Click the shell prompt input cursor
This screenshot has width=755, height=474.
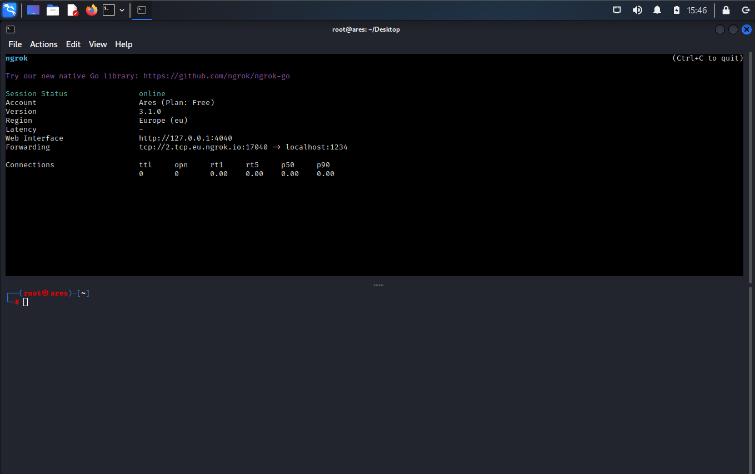[x=26, y=302]
